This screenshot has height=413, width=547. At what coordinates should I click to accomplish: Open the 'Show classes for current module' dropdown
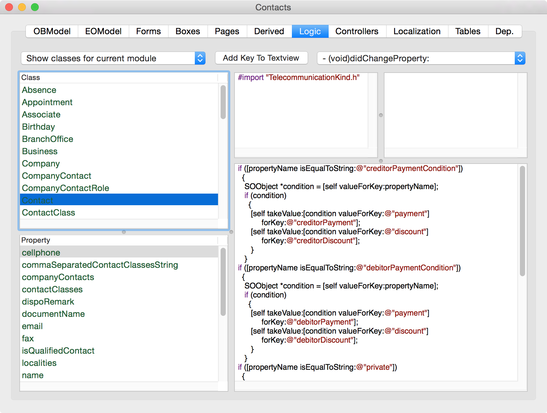[x=113, y=58]
